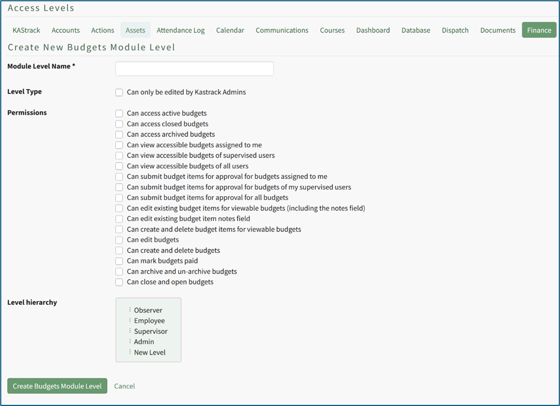Image resolution: width=560 pixels, height=406 pixels.
Task: Focus the Module Level Name text field
Action: [194, 69]
